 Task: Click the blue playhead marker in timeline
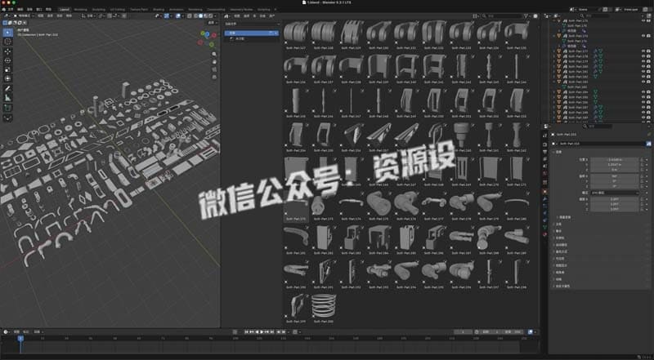tap(20, 338)
